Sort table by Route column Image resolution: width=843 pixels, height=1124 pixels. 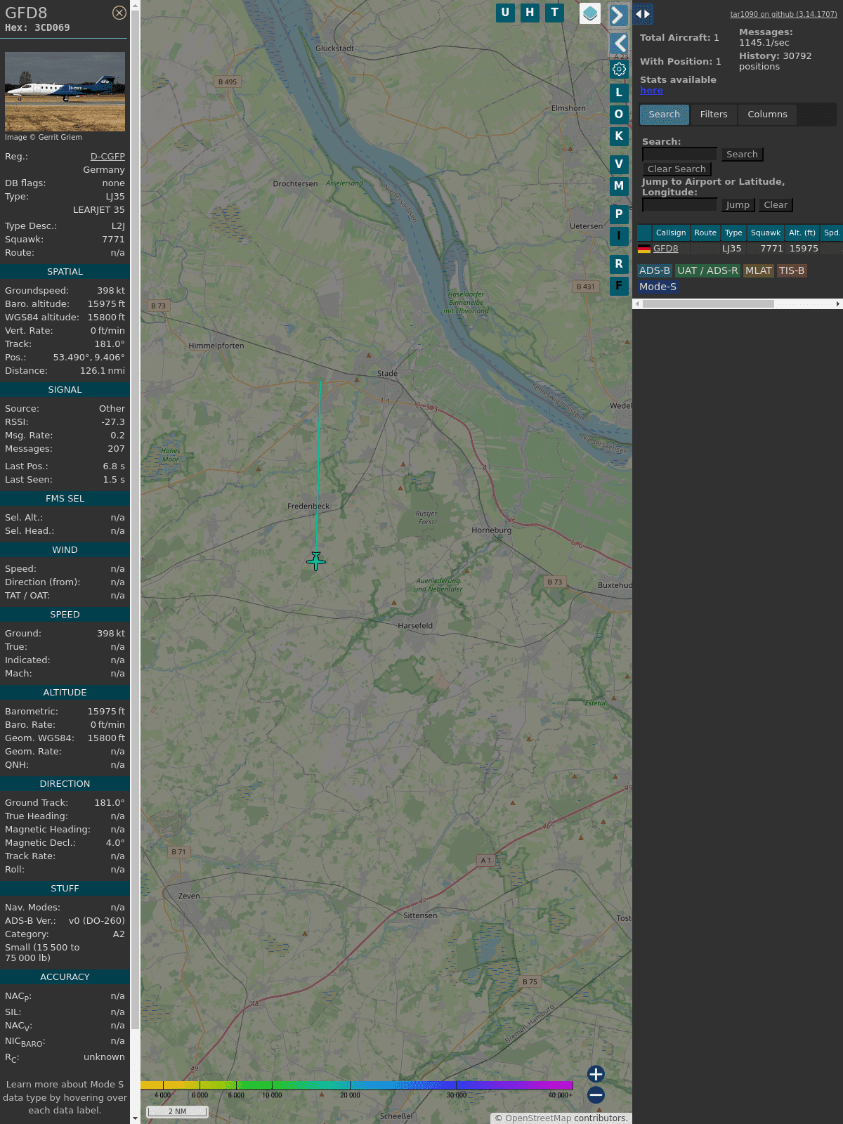pyautogui.click(x=705, y=233)
